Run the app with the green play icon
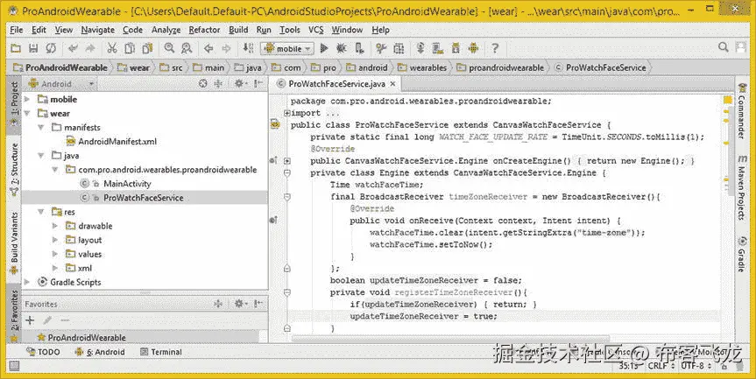The image size is (756, 379). pos(324,48)
